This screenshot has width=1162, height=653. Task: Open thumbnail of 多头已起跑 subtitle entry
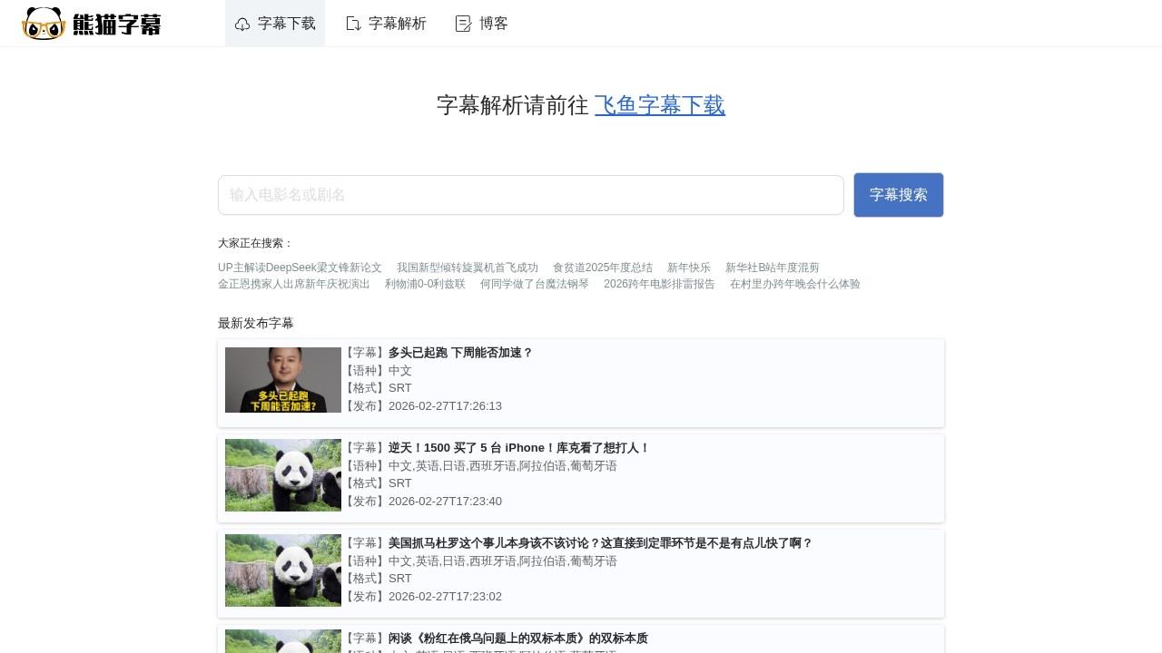[283, 380]
